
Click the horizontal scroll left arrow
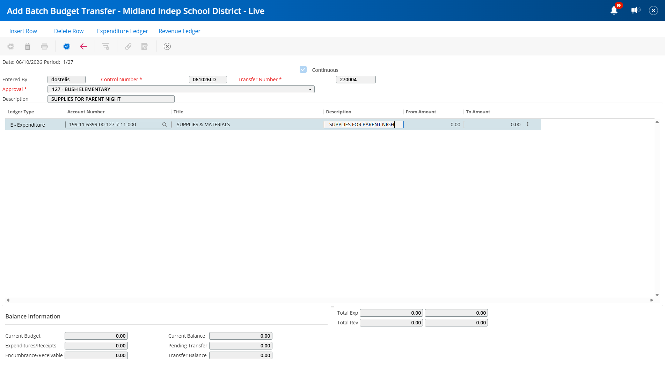[8, 300]
